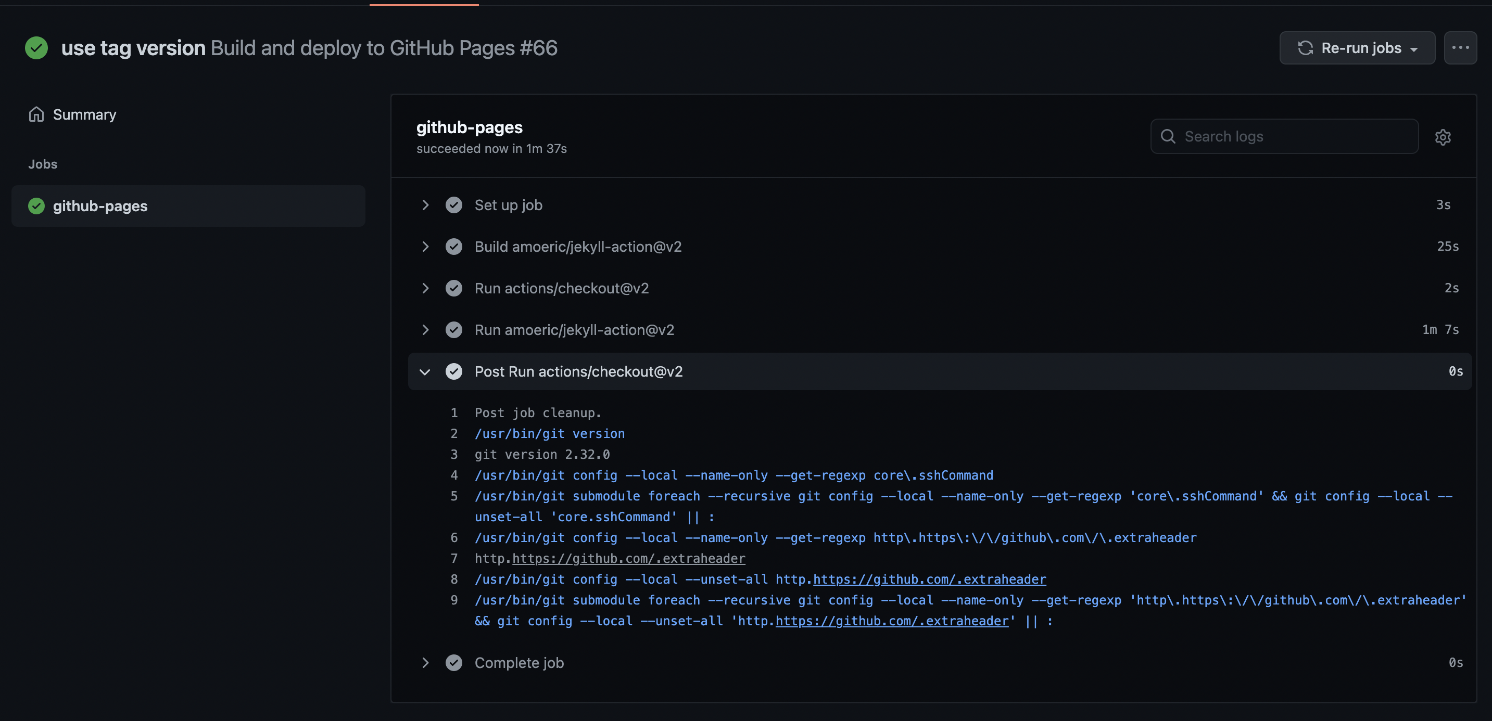Expand the Run actions/checkout@v2 step

coord(425,289)
